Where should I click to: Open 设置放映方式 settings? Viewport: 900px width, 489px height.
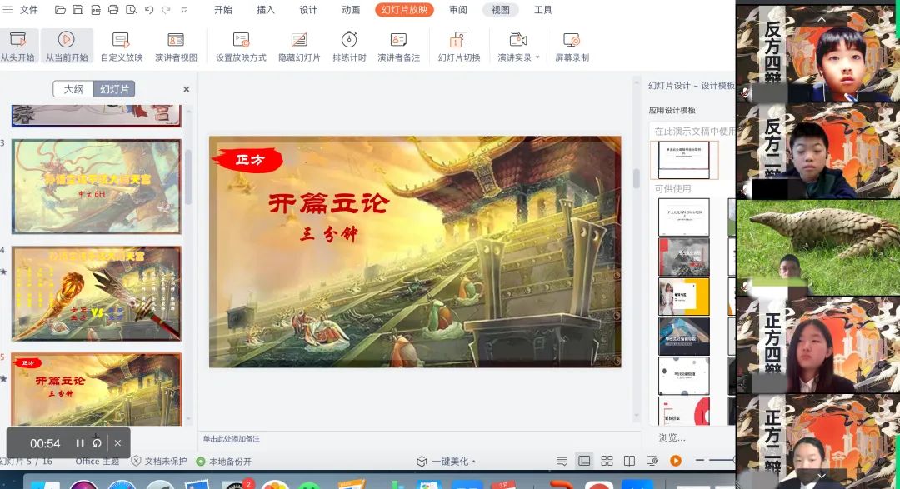(241, 46)
